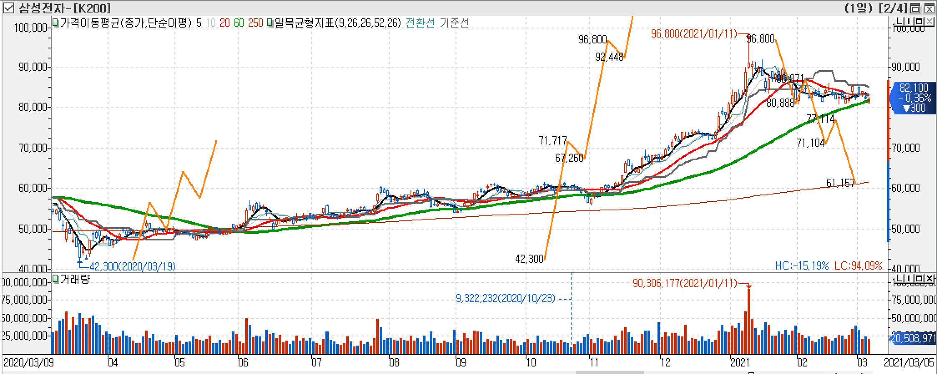This screenshot has height=374, width=937.
Task: Select the 5-day moving average legend
Action: tap(199, 23)
